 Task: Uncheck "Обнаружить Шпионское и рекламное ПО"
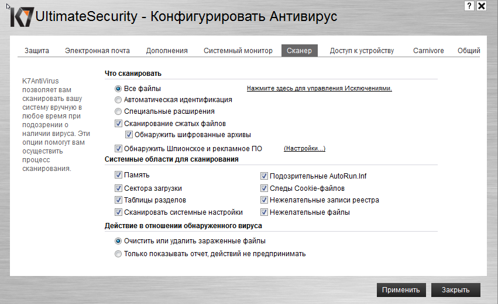pos(119,149)
